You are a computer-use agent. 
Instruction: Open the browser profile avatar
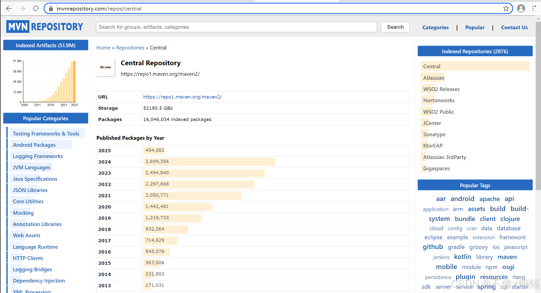pyautogui.click(x=521, y=8)
